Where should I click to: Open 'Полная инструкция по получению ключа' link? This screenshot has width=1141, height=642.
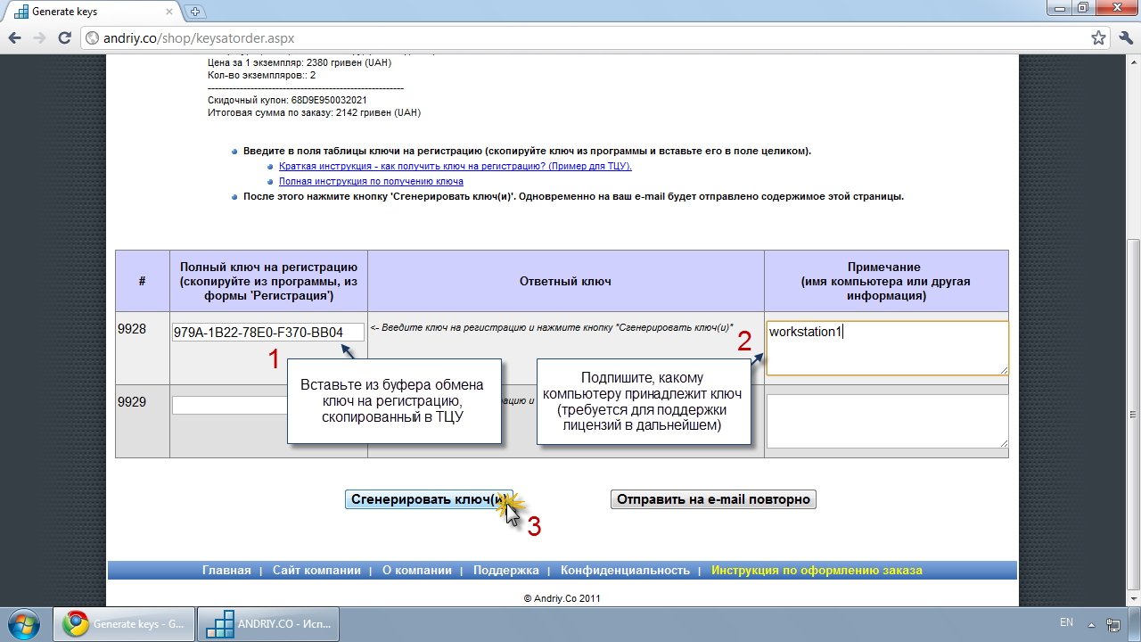click(371, 181)
